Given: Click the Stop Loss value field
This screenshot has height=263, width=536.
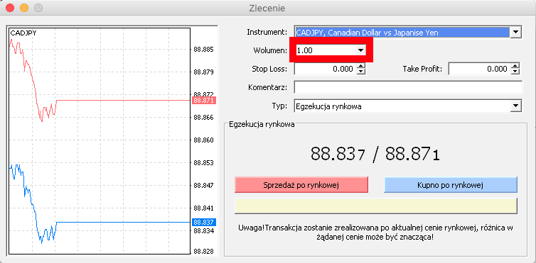Looking at the screenshot, I should [325, 69].
